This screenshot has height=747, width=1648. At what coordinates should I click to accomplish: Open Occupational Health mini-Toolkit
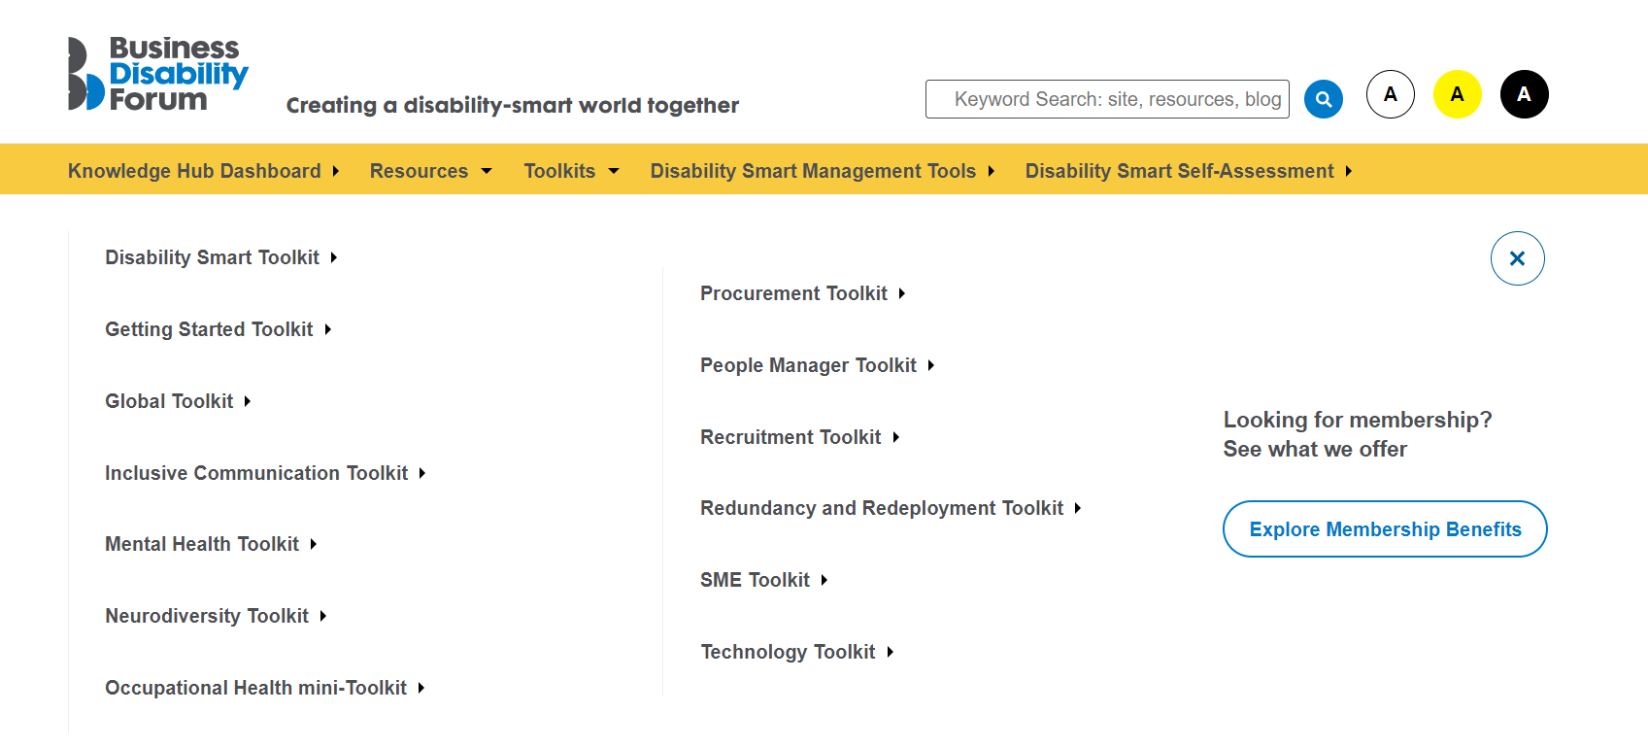tap(255, 688)
